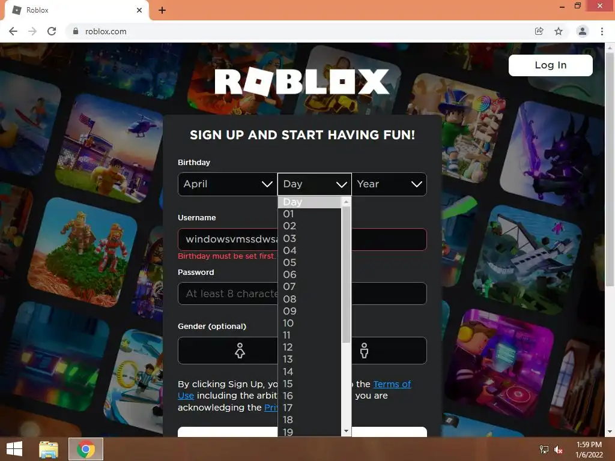Viewport: 615px width, 461px height.
Task: Click the Password input field
Action: tap(302, 294)
